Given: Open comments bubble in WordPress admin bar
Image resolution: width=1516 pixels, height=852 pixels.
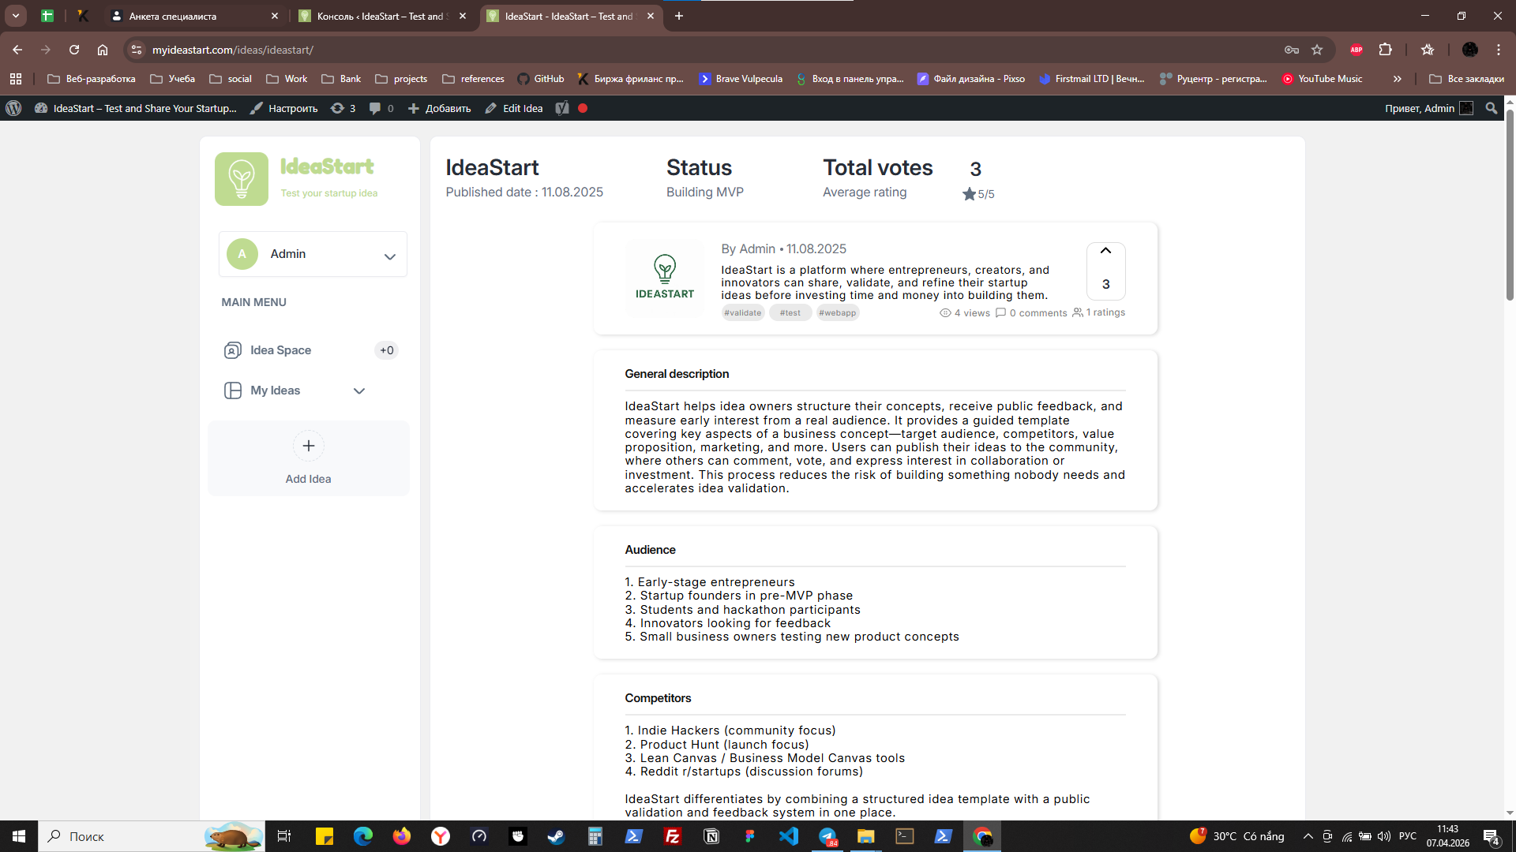Looking at the screenshot, I should (381, 108).
